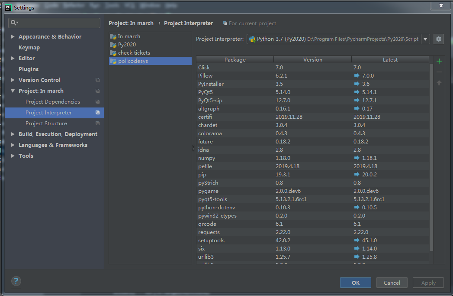Click the pollcodesys folder icon

(x=113, y=61)
